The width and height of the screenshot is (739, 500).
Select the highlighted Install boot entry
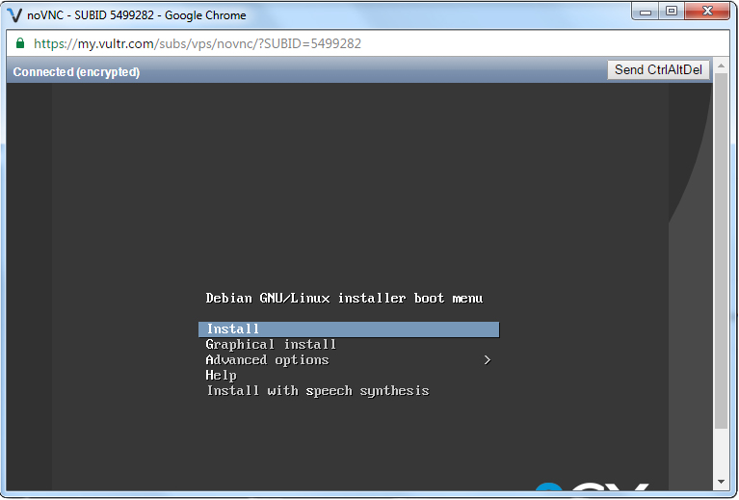(348, 329)
